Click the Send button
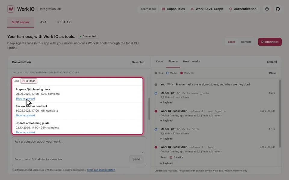Image resolution: width=289 pixels, height=180 pixels. tap(136, 159)
